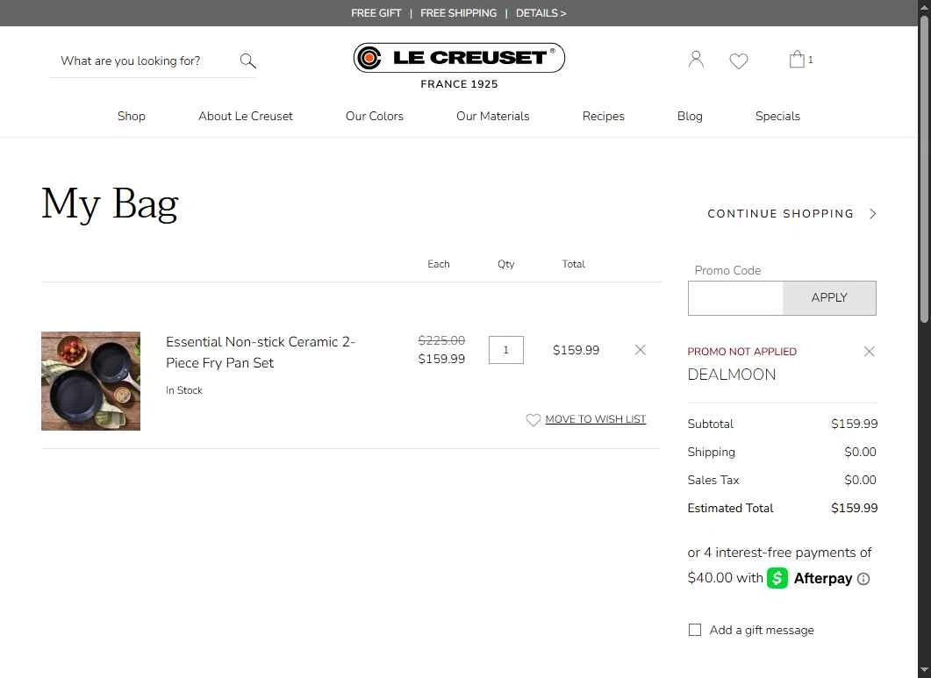Click the Subtotal $159.99 value

pos(855,424)
